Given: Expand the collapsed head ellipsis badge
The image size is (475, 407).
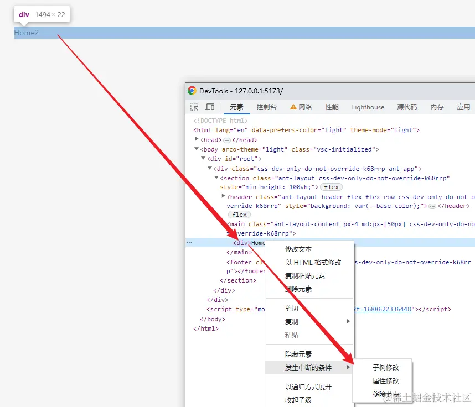Looking at the screenshot, I should [226, 140].
